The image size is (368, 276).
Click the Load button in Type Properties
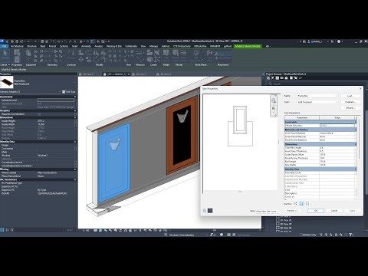click(350, 96)
